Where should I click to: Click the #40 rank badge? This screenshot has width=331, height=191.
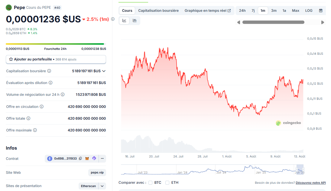click(x=57, y=8)
